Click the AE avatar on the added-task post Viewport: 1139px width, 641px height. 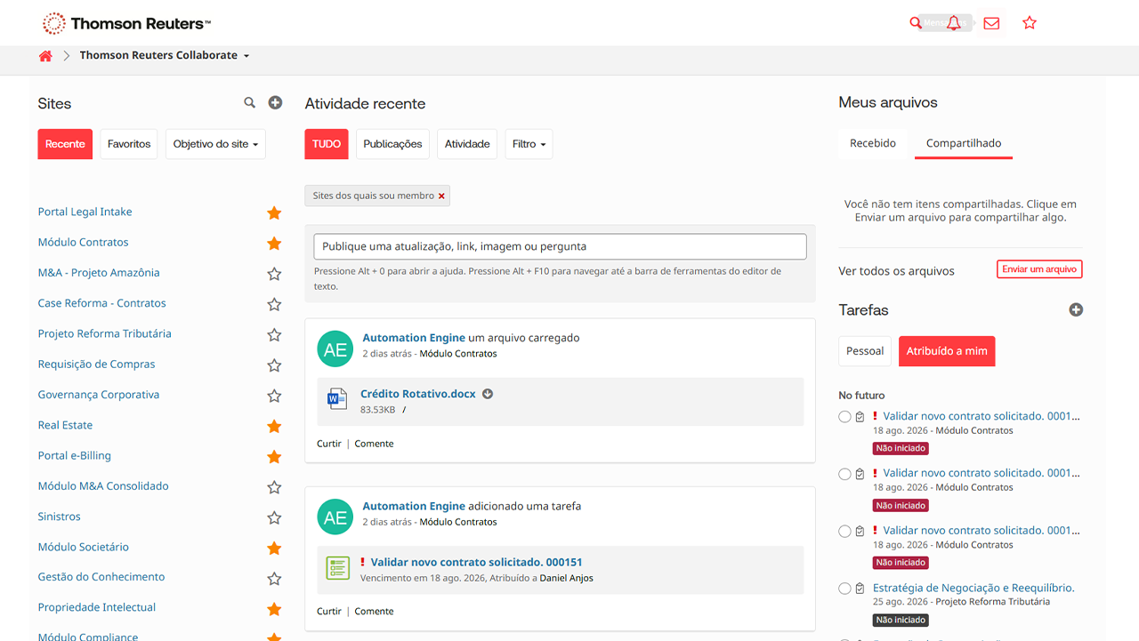335,517
